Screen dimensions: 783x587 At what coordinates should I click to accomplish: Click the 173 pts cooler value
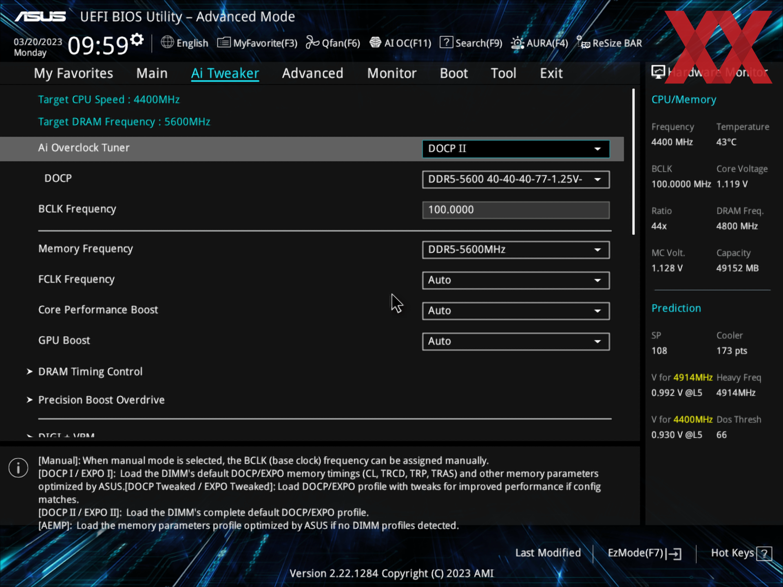click(x=732, y=351)
